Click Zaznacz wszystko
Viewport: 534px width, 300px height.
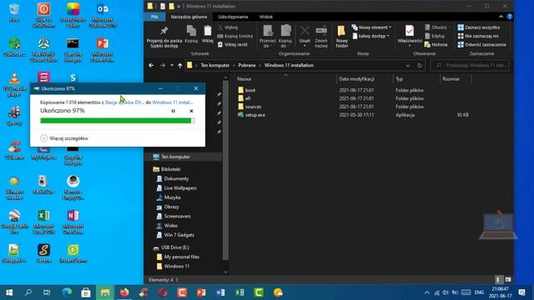pos(478,27)
